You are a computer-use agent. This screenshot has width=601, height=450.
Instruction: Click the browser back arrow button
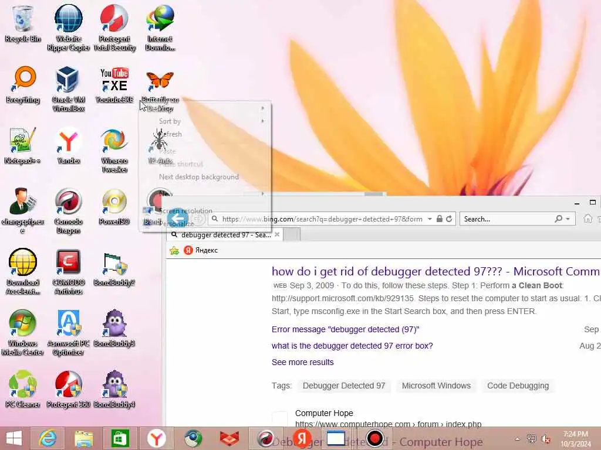[178, 219]
